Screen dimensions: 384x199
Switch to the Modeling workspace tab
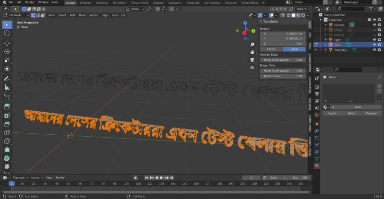(x=85, y=3)
